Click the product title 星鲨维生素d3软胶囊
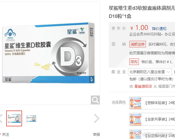The image size is (175, 139). (142, 12)
